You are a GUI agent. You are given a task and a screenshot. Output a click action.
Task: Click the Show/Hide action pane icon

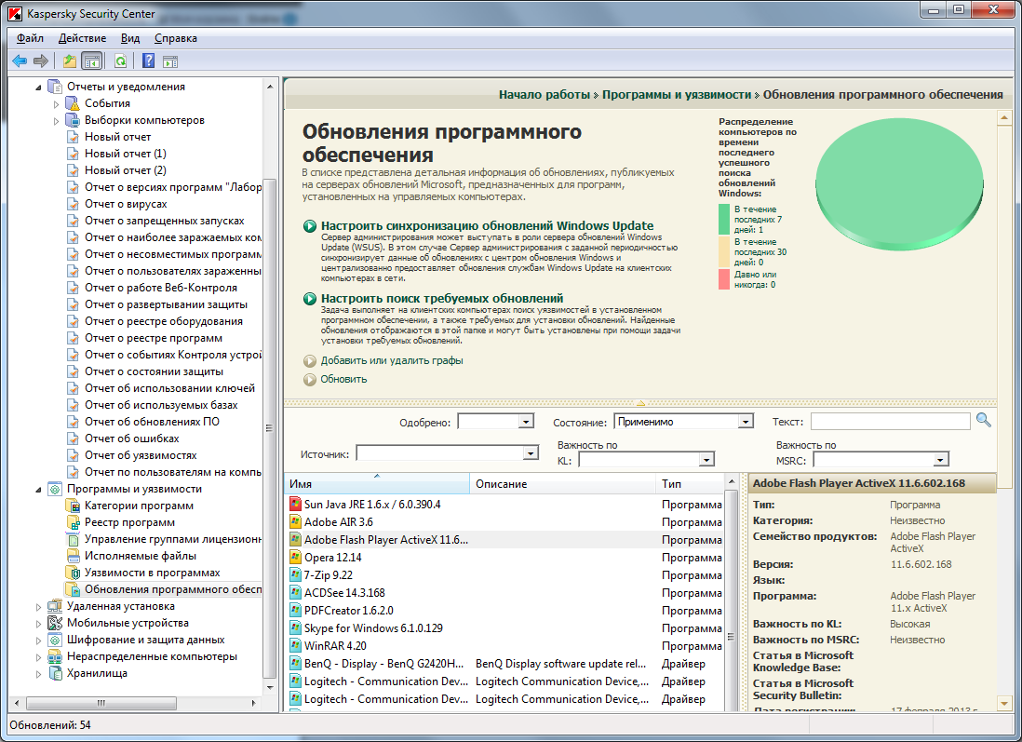[170, 61]
